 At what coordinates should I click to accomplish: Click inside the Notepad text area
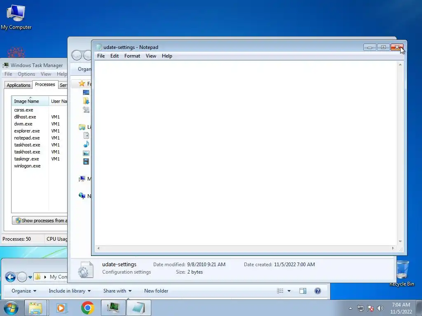246,153
